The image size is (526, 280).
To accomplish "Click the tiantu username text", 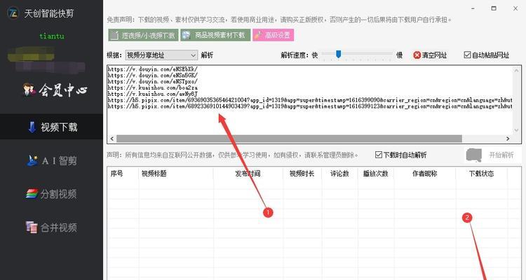I will coord(52,36).
